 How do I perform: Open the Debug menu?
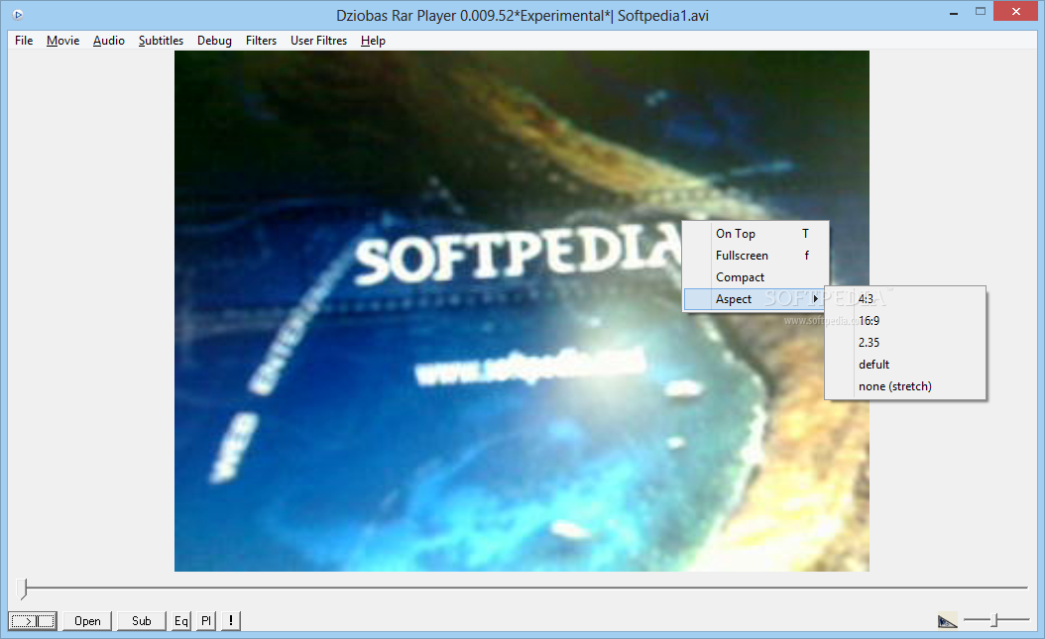click(x=214, y=41)
